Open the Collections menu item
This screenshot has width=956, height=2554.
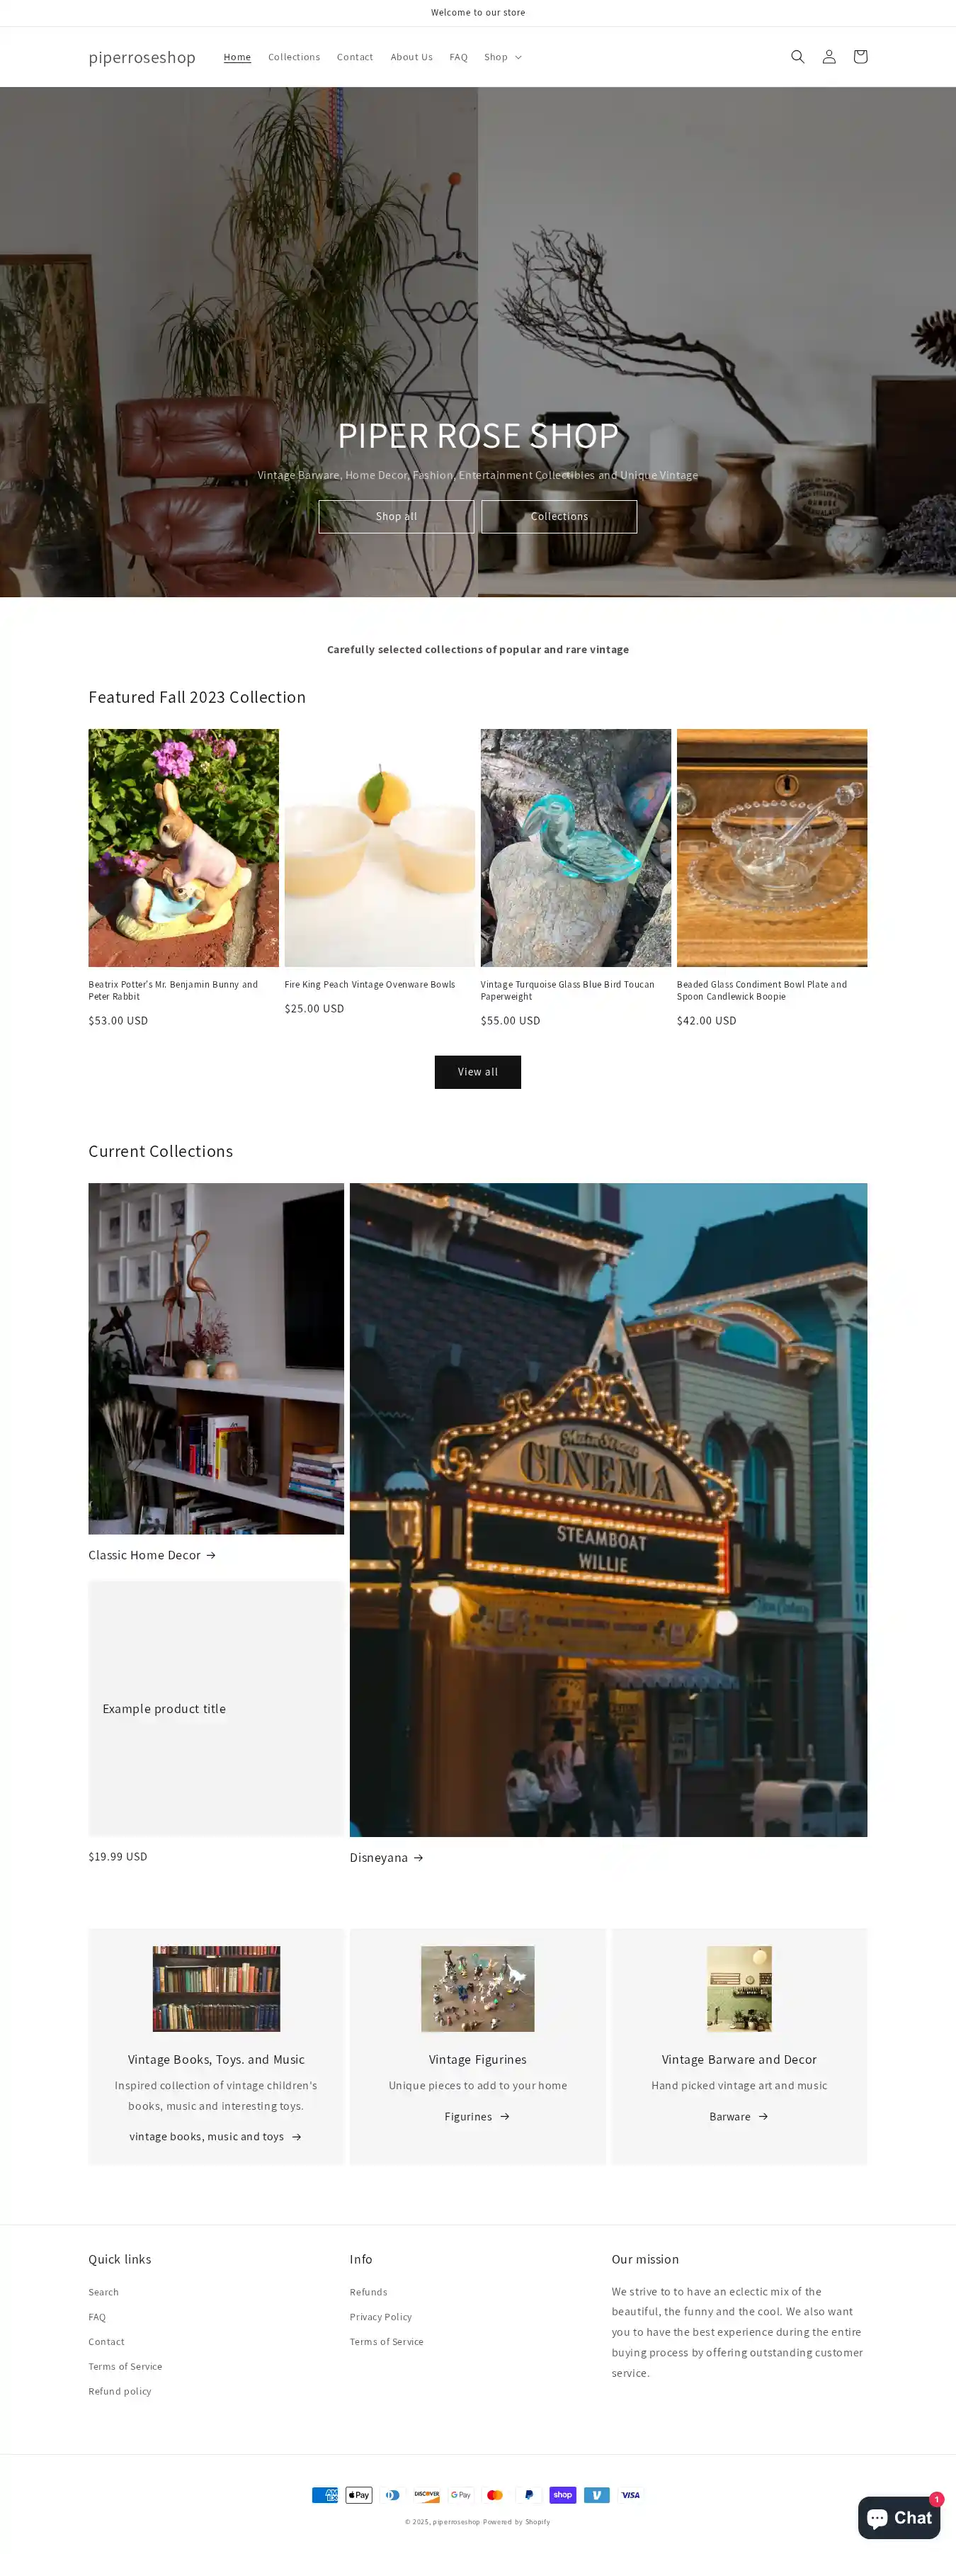[x=293, y=57]
